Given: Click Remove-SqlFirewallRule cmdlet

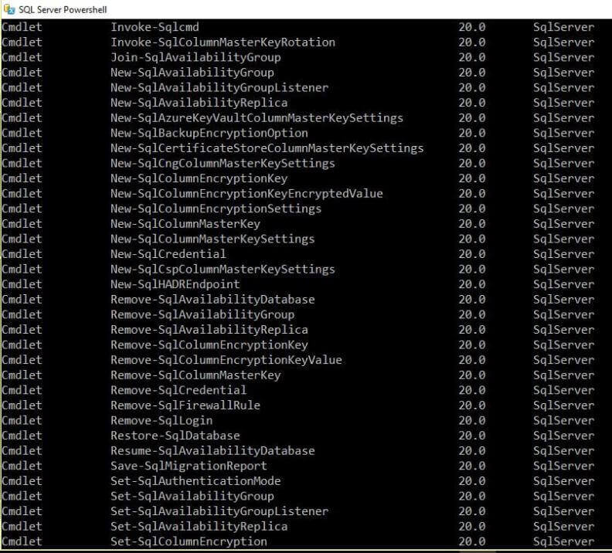Looking at the screenshot, I should (185, 405).
